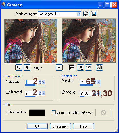Close the Gestanst dialog window
The image size is (119, 133).
114,5
